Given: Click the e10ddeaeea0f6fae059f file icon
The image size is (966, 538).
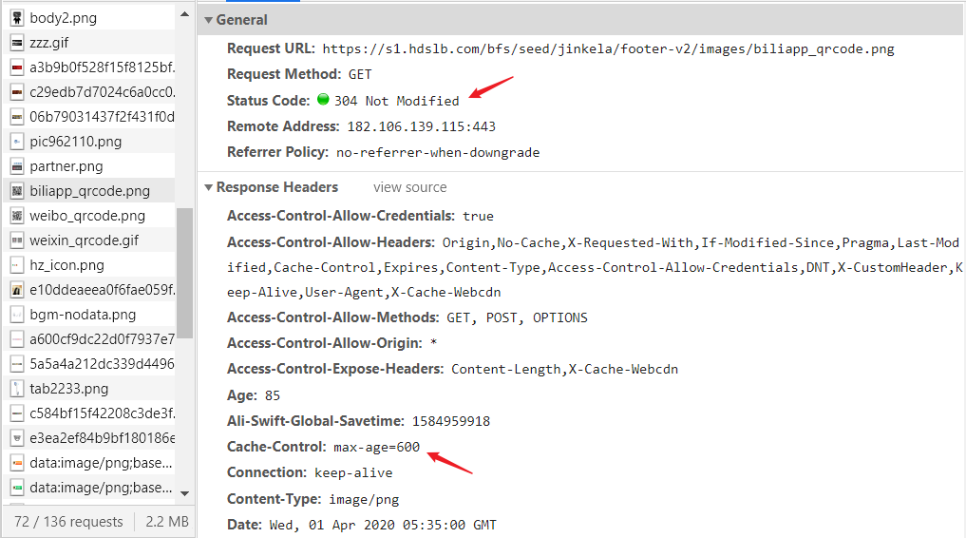Looking at the screenshot, I should pos(17,290).
